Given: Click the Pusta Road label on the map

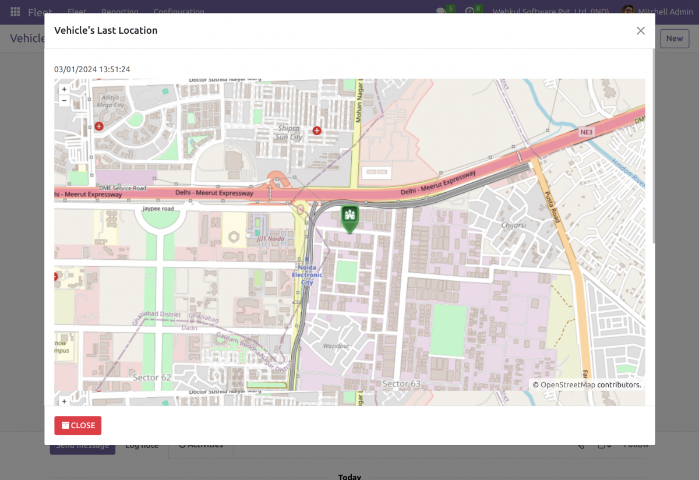Looking at the screenshot, I should (551, 206).
